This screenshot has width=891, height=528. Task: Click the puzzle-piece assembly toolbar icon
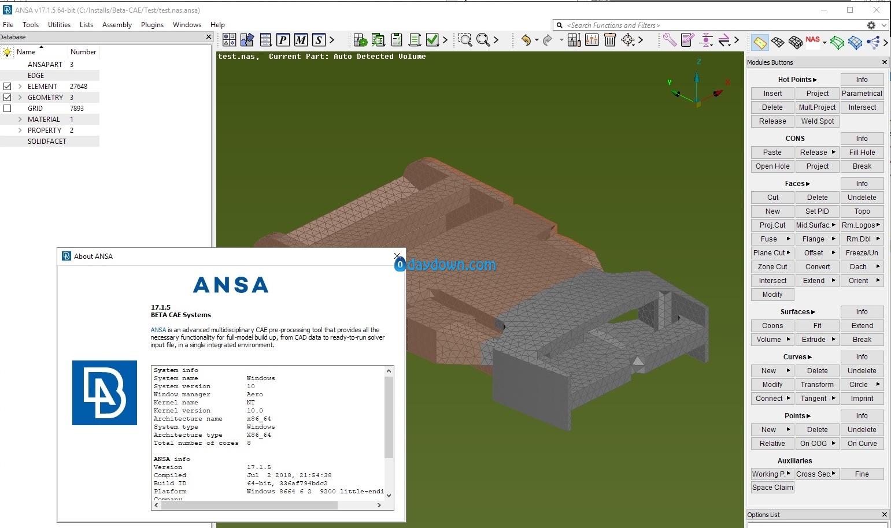(247, 40)
